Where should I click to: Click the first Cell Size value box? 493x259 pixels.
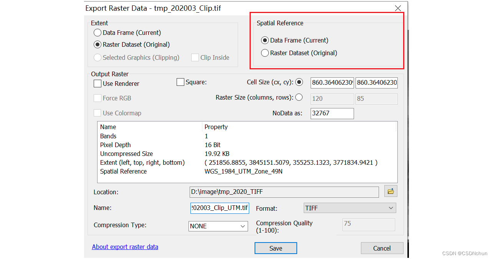[332, 83]
